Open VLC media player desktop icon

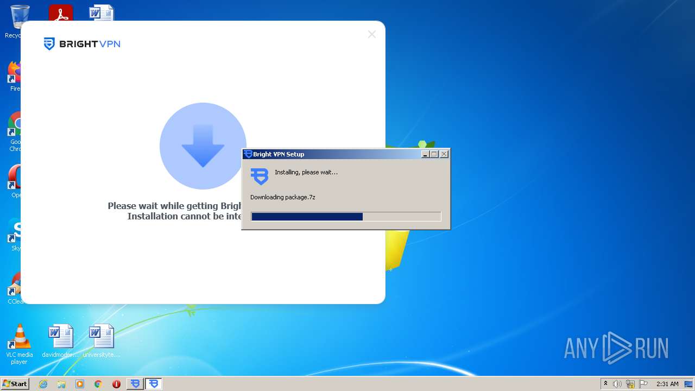(x=19, y=344)
